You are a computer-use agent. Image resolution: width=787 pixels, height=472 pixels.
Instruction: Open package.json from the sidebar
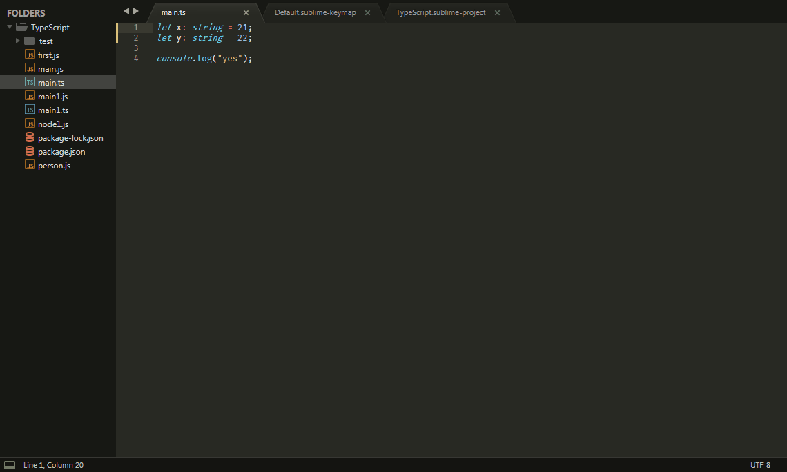[x=61, y=152]
